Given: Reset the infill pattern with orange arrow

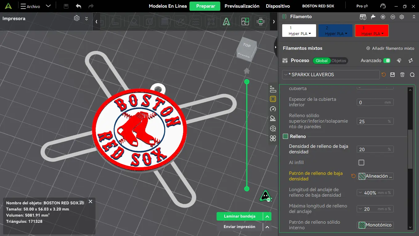Looking at the screenshot, I should point(353,176).
